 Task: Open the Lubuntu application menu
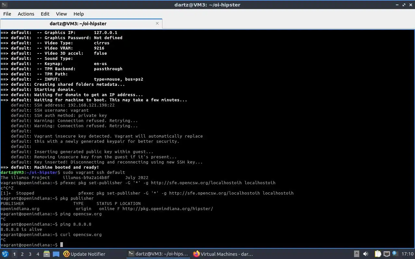[x=5, y=254]
